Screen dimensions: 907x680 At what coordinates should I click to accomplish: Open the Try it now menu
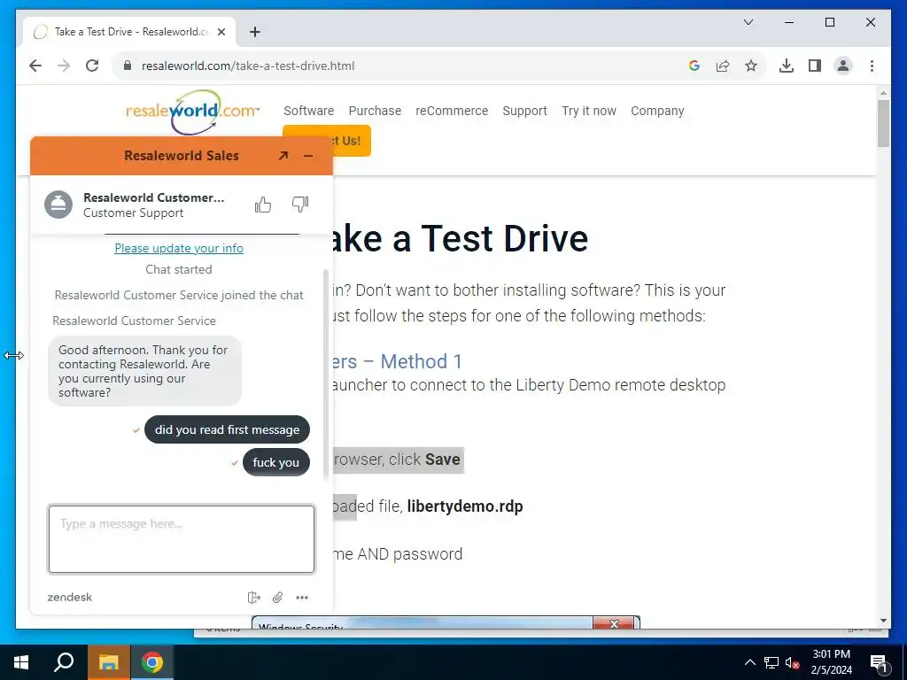pyautogui.click(x=589, y=111)
